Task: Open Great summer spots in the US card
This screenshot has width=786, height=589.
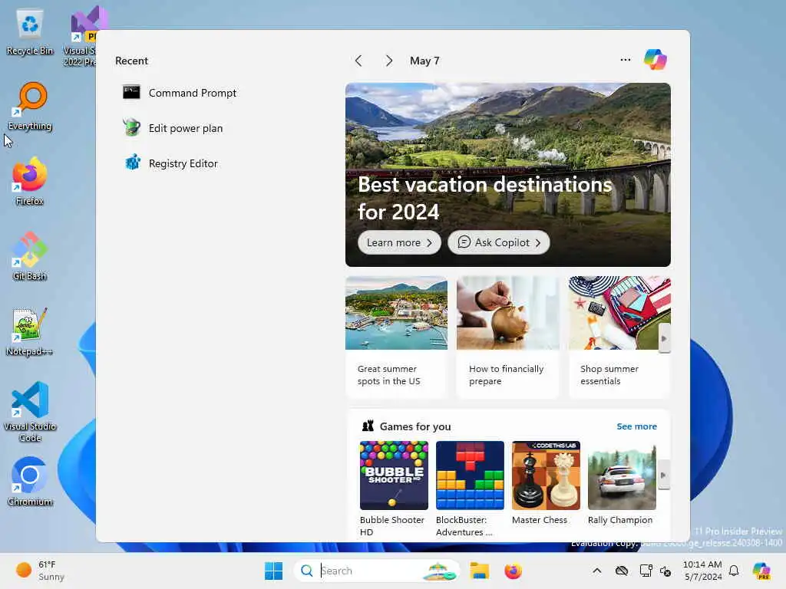Action: coord(397,337)
